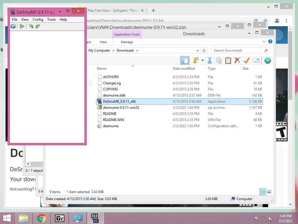
Task: Sort by the Type column header
Action: (212, 68)
